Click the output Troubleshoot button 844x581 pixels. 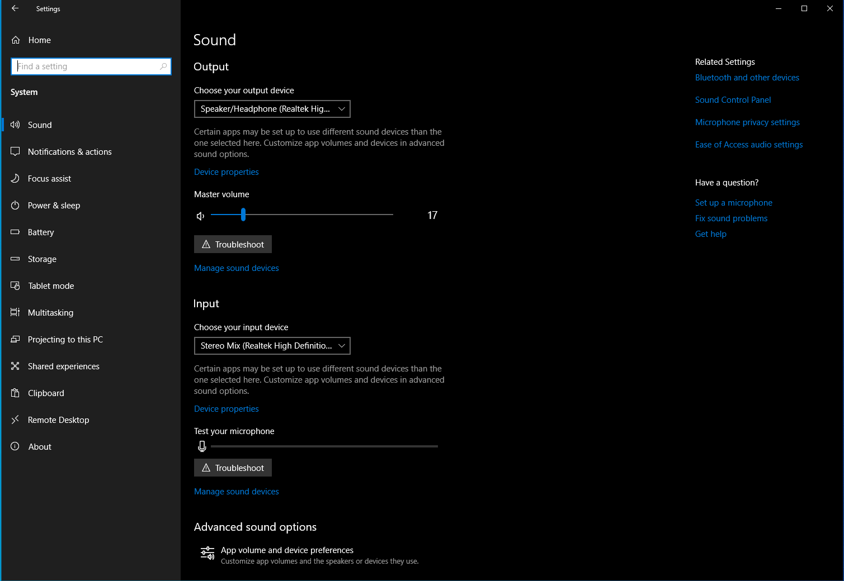click(x=233, y=244)
